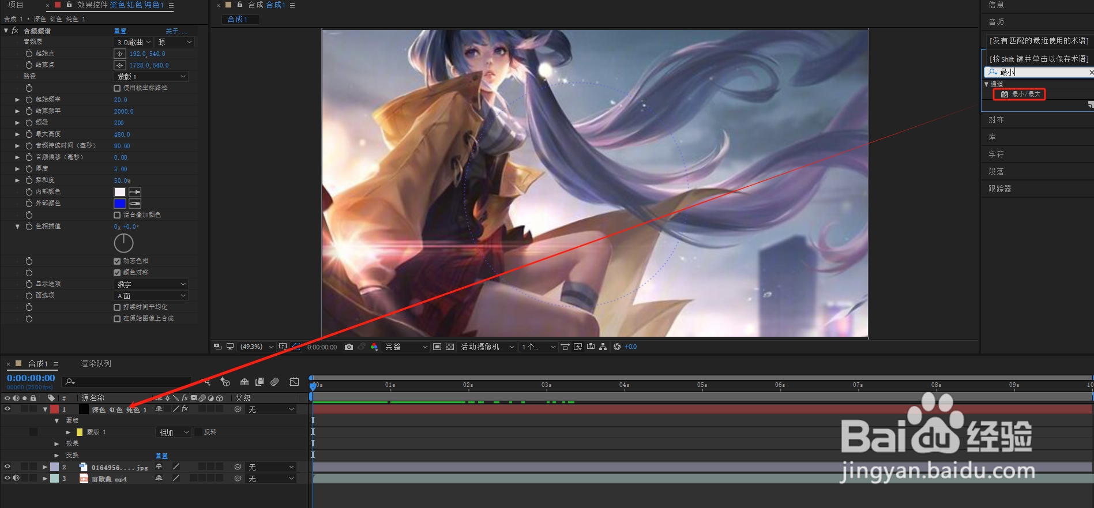The image size is (1094, 508).
Task: Click eyedropper next to 外部颜色
Action: click(135, 204)
